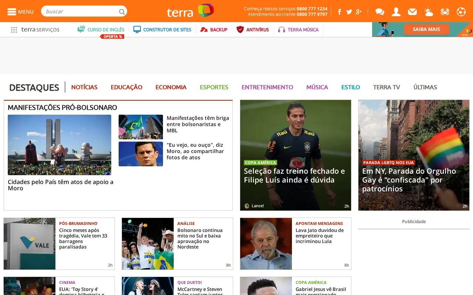The width and height of the screenshot is (473, 295).
Task: Click the Antivírus shield icon
Action: (240, 29)
